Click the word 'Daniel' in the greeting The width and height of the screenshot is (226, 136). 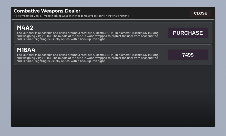pyautogui.click(x=38, y=16)
